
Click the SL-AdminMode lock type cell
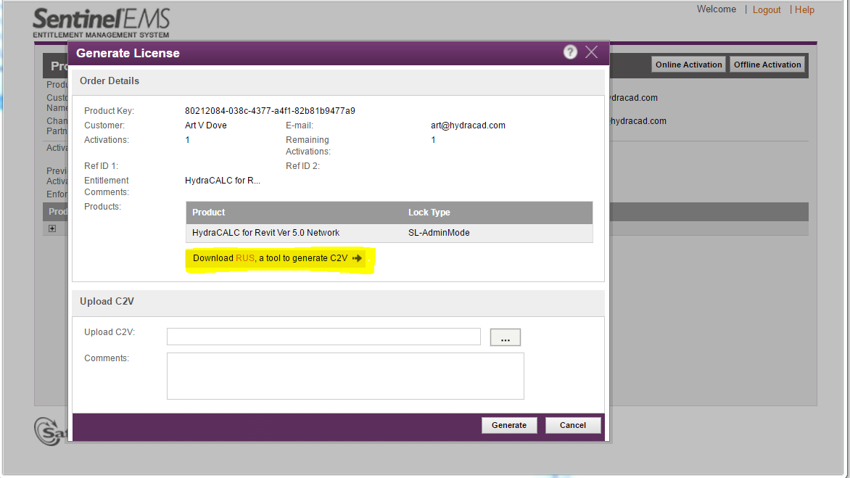click(439, 233)
